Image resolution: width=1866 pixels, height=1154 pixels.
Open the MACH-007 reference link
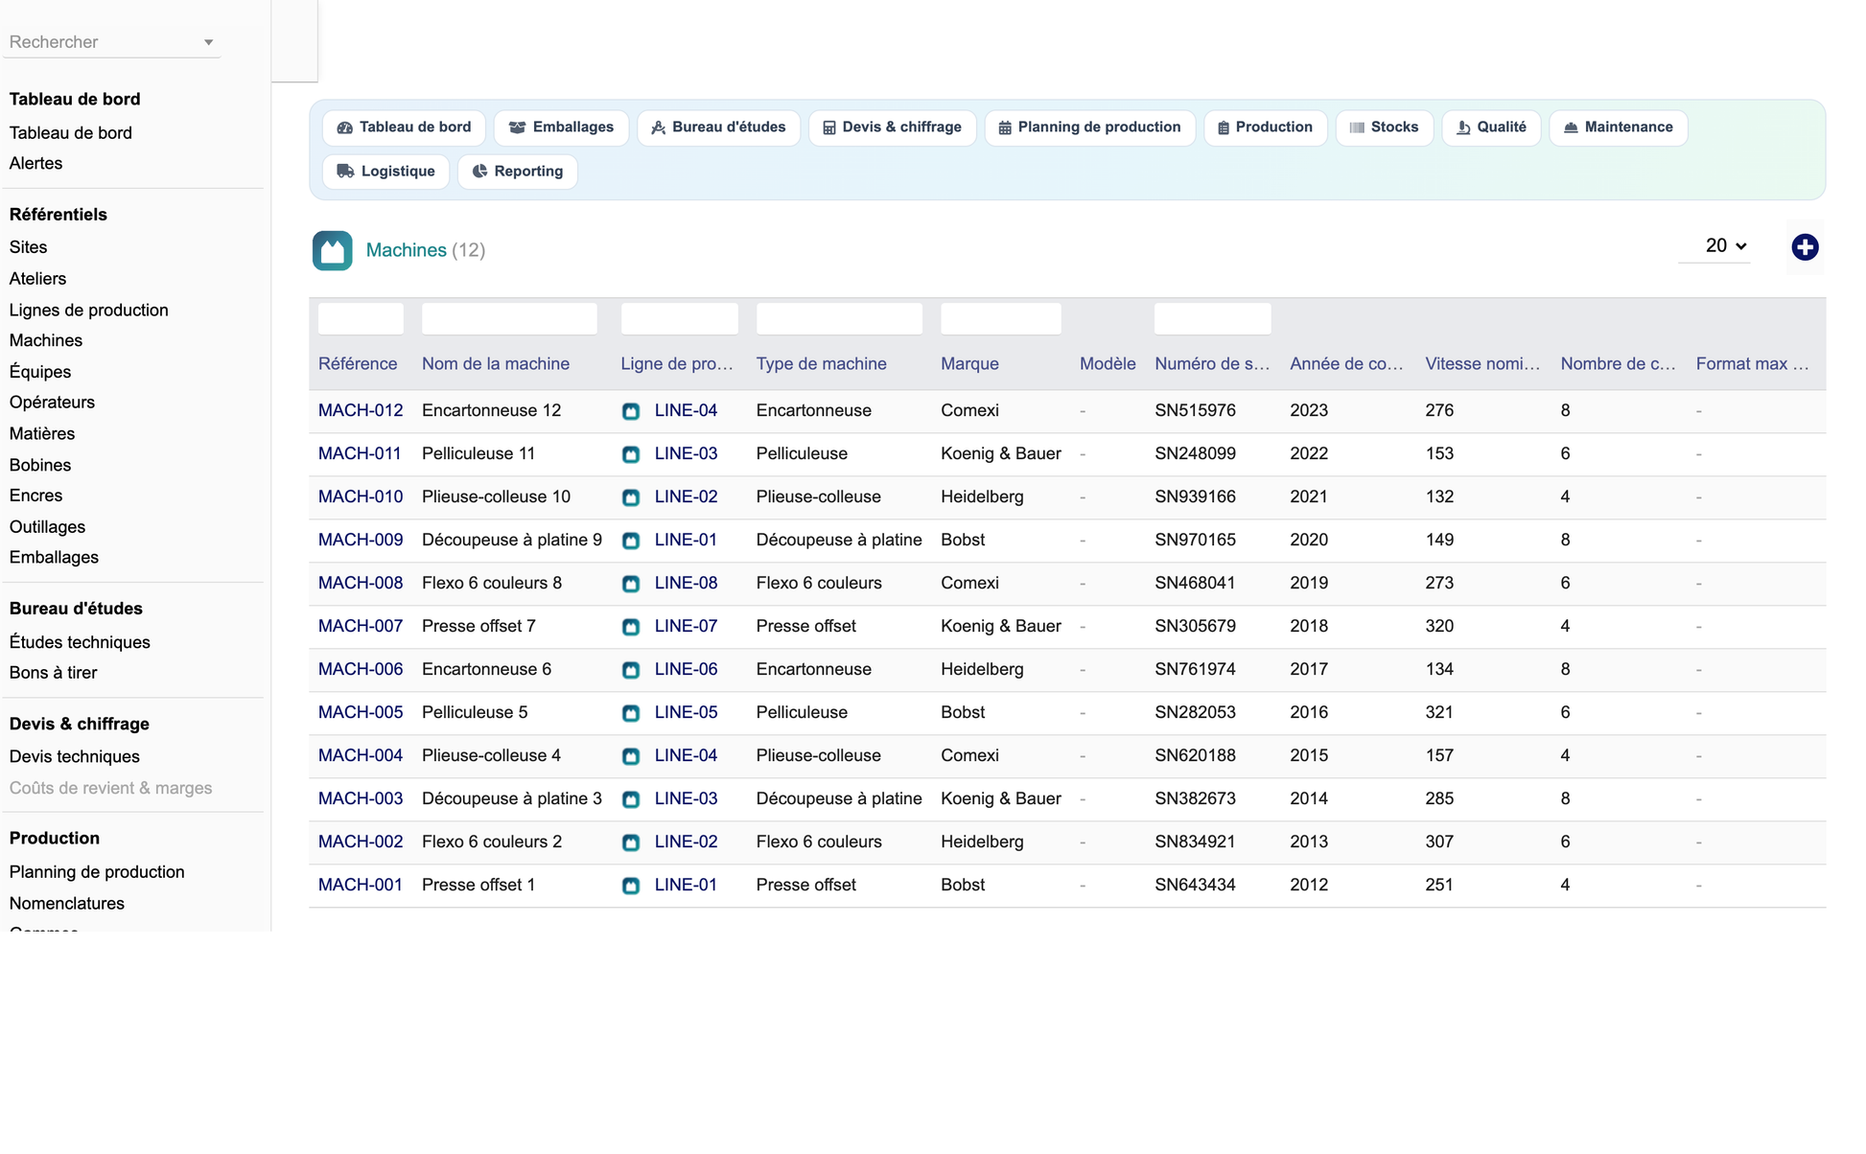tap(361, 626)
